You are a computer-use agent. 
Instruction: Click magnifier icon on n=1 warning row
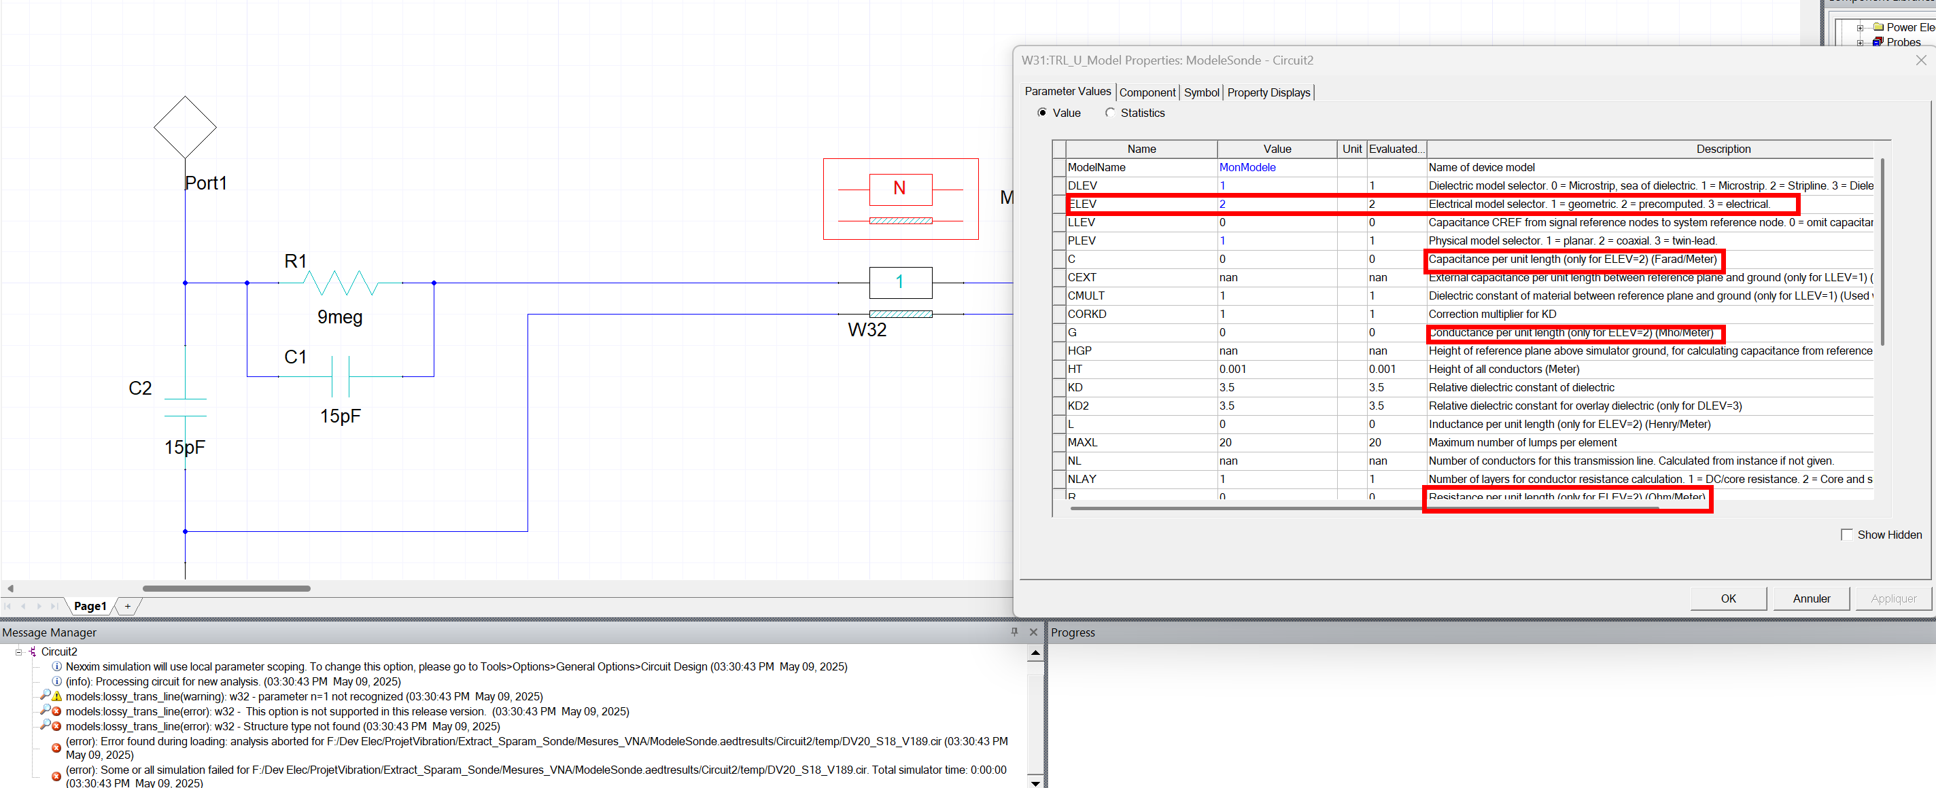tap(45, 695)
